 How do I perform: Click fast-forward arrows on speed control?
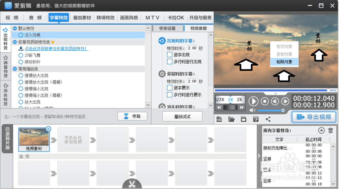point(242,107)
